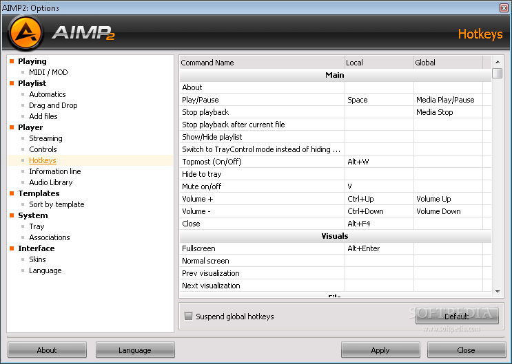Select MIDI / MOD in the tree
The height and width of the screenshot is (364, 512).
tap(48, 72)
